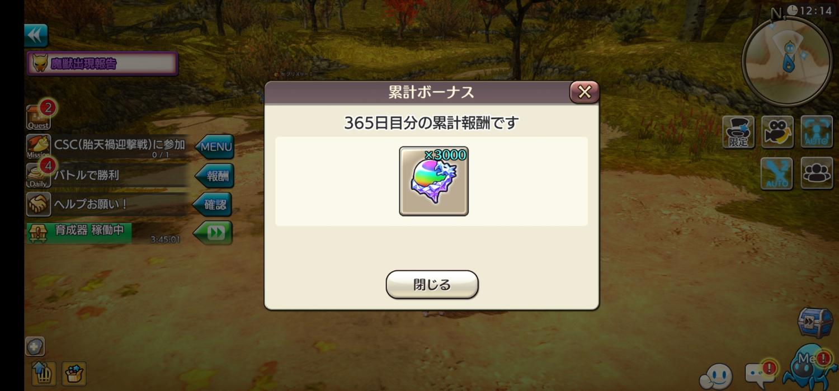Toggle the AUTO crossed swords battle icon
Image resolution: width=839 pixels, height=391 pixels.
pos(776,173)
